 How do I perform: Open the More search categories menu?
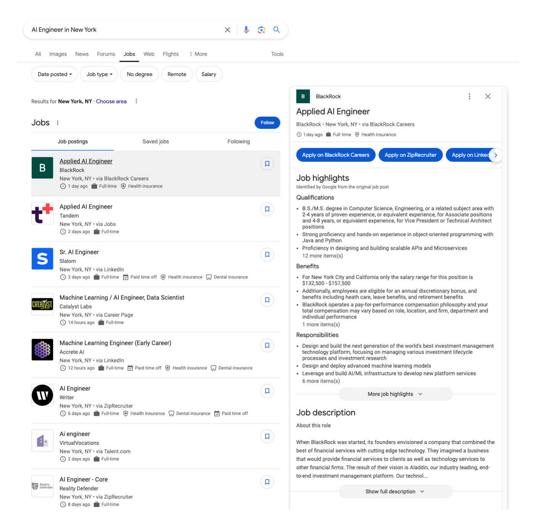pyautogui.click(x=198, y=54)
